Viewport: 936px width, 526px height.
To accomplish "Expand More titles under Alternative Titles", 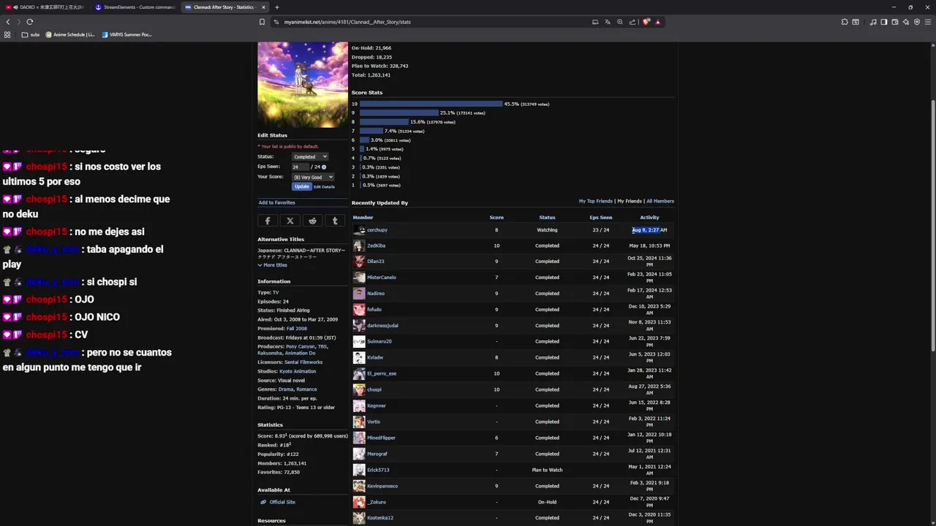I will [x=272, y=265].
